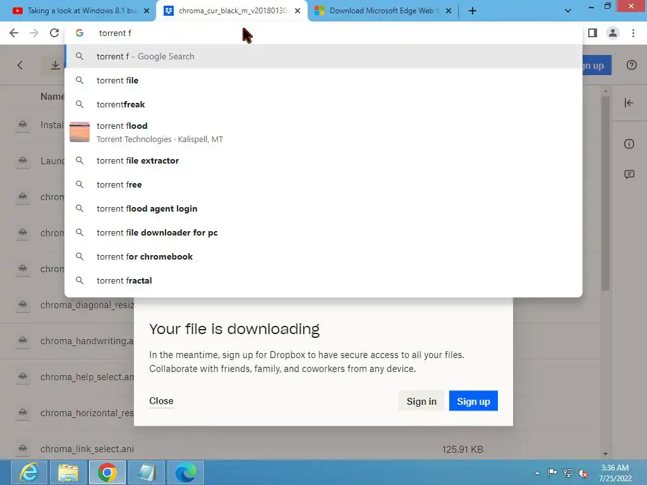Open the Dropbox help question mark
Viewport: 647px width, 485px height.
pos(631,65)
